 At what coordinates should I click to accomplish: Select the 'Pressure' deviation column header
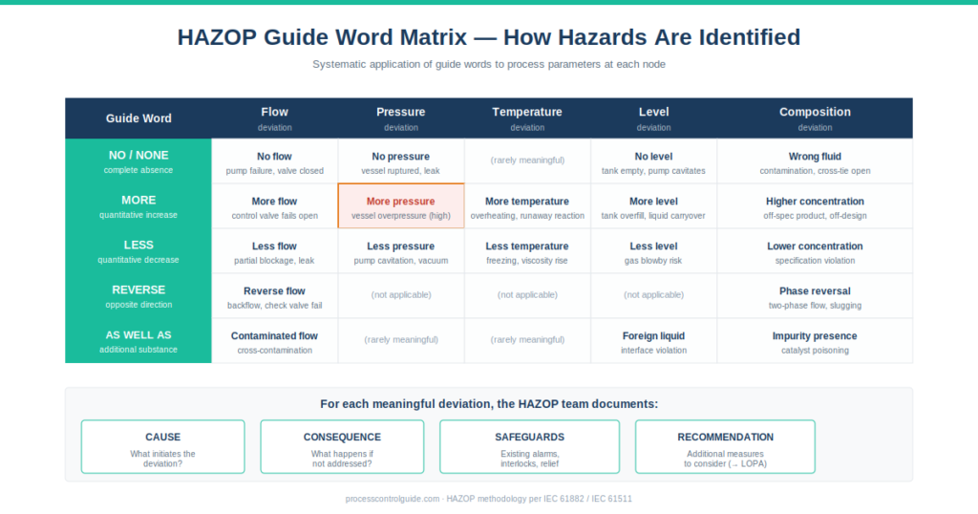pos(401,118)
